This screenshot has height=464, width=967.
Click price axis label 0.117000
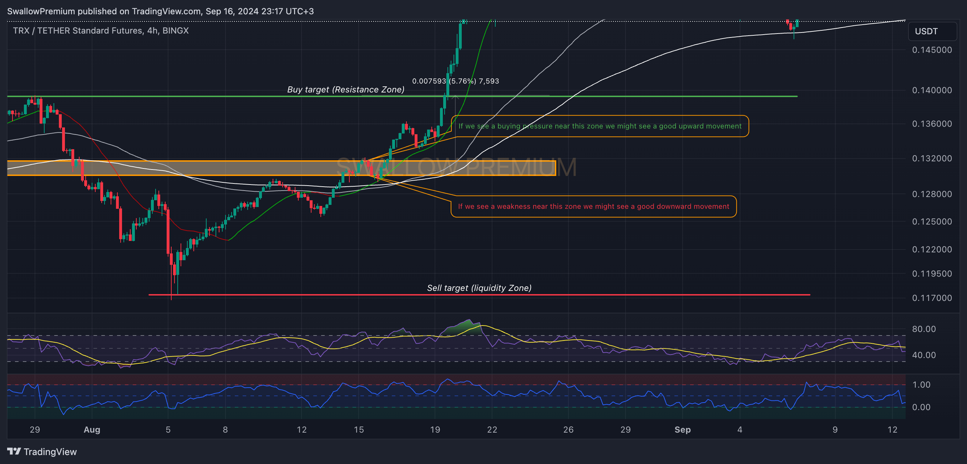pos(932,298)
